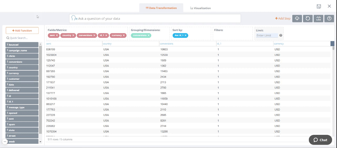The height and width of the screenshot is (148, 337).
Task: Open help via question mark button
Action: (329, 18)
